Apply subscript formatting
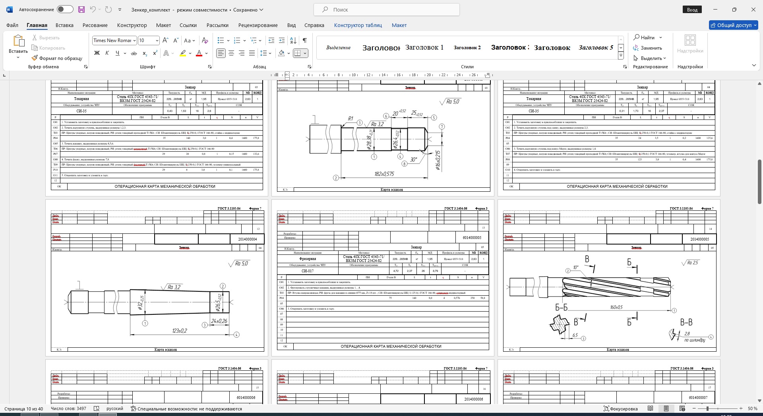Viewport: 763px width, 416px height. tap(145, 53)
